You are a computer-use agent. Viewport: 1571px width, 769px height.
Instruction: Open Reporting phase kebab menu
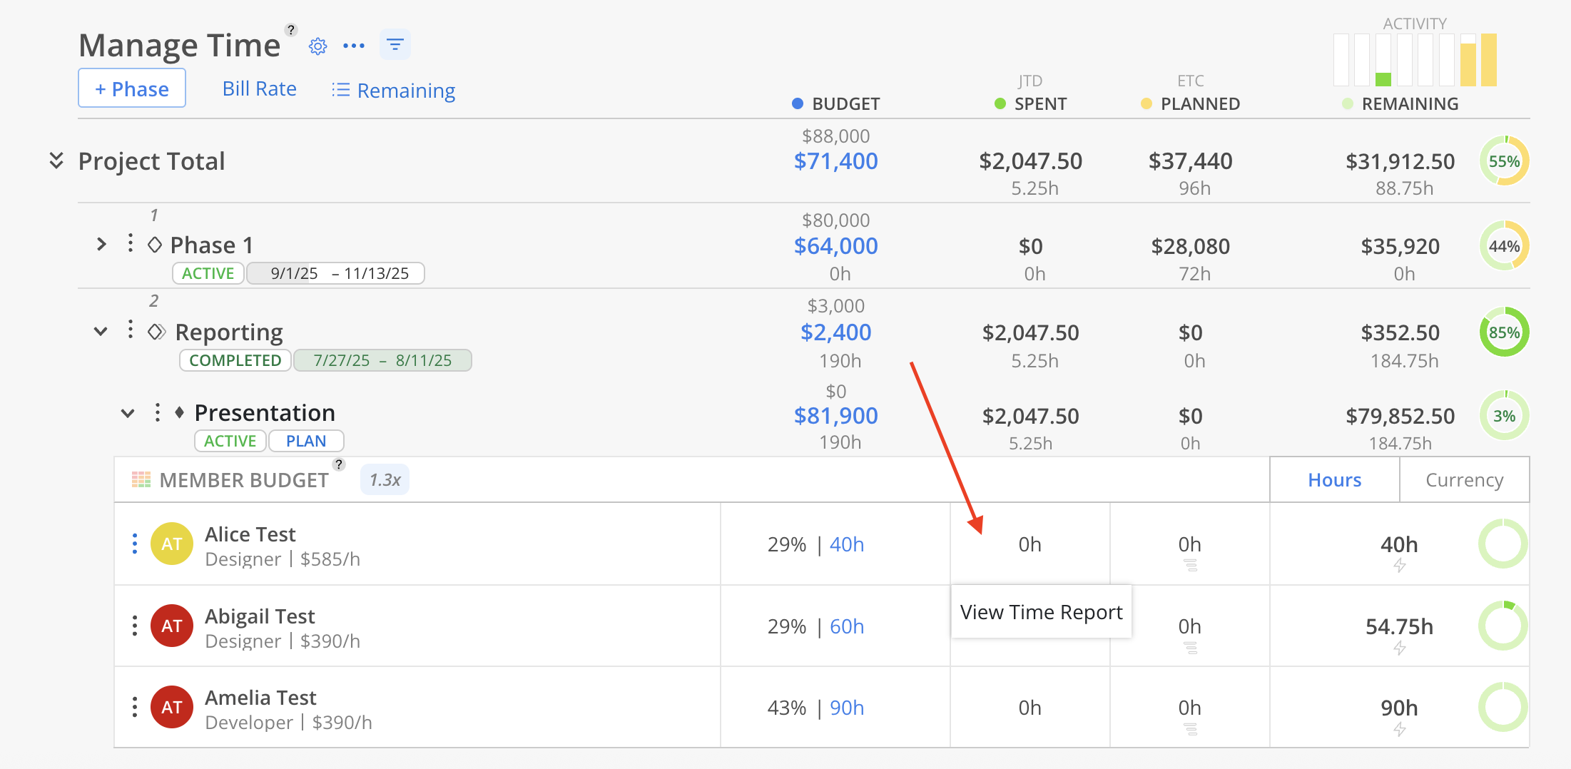click(x=130, y=330)
